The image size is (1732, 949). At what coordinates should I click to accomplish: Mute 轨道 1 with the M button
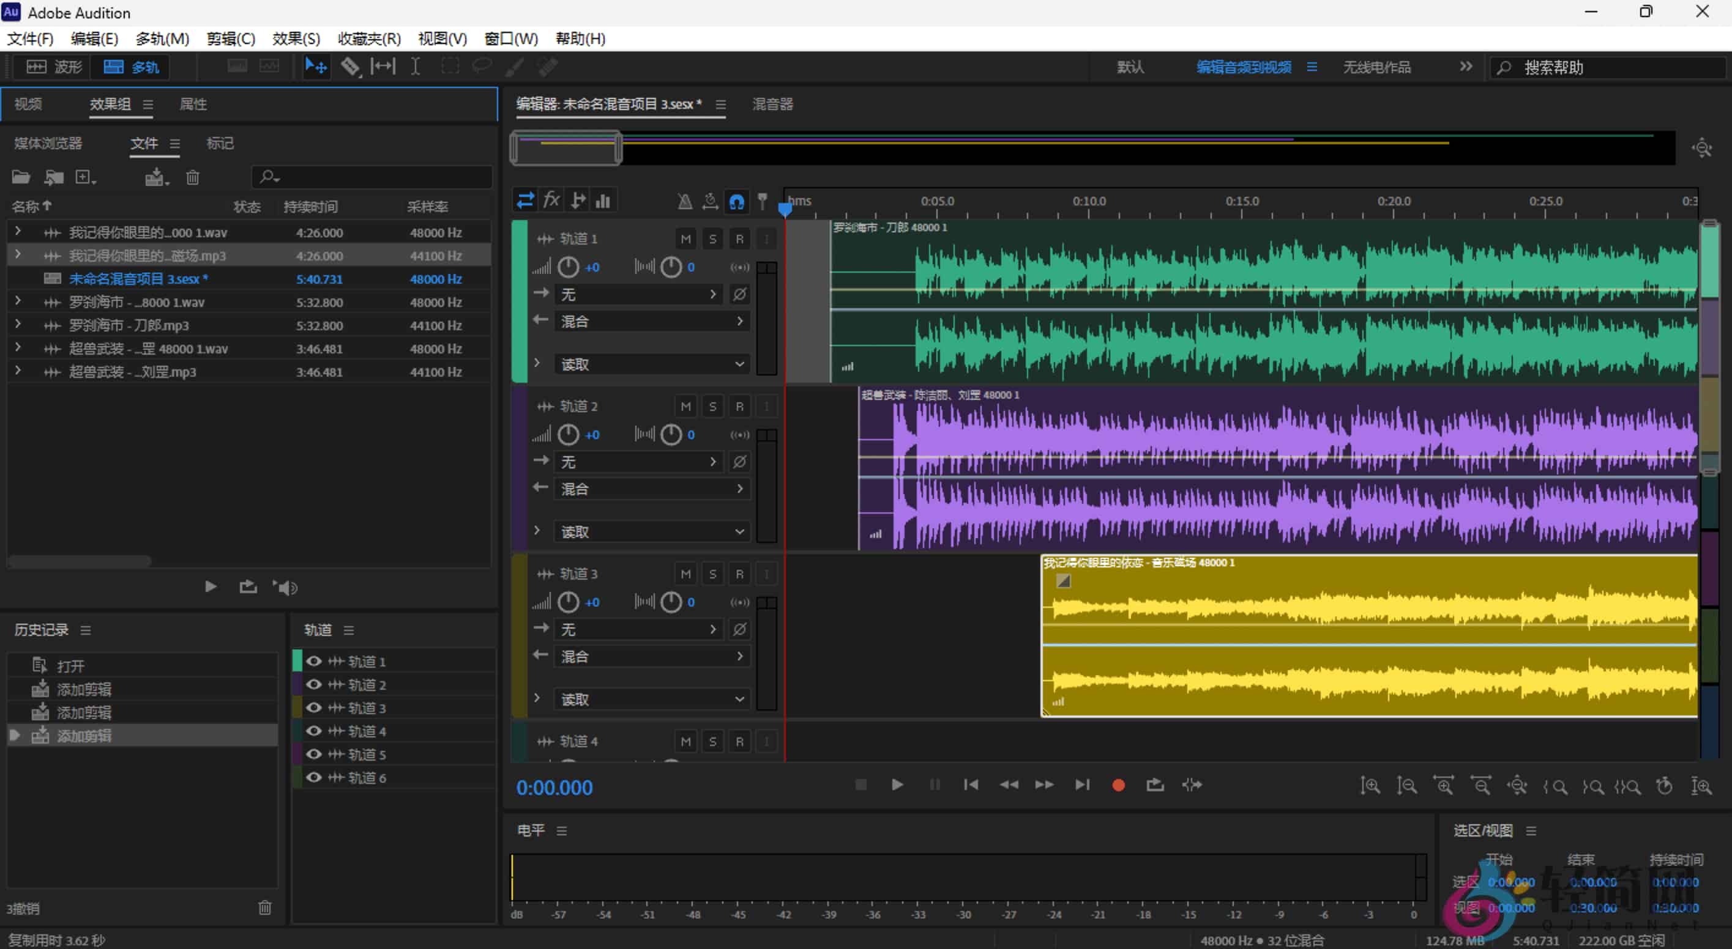coord(685,238)
